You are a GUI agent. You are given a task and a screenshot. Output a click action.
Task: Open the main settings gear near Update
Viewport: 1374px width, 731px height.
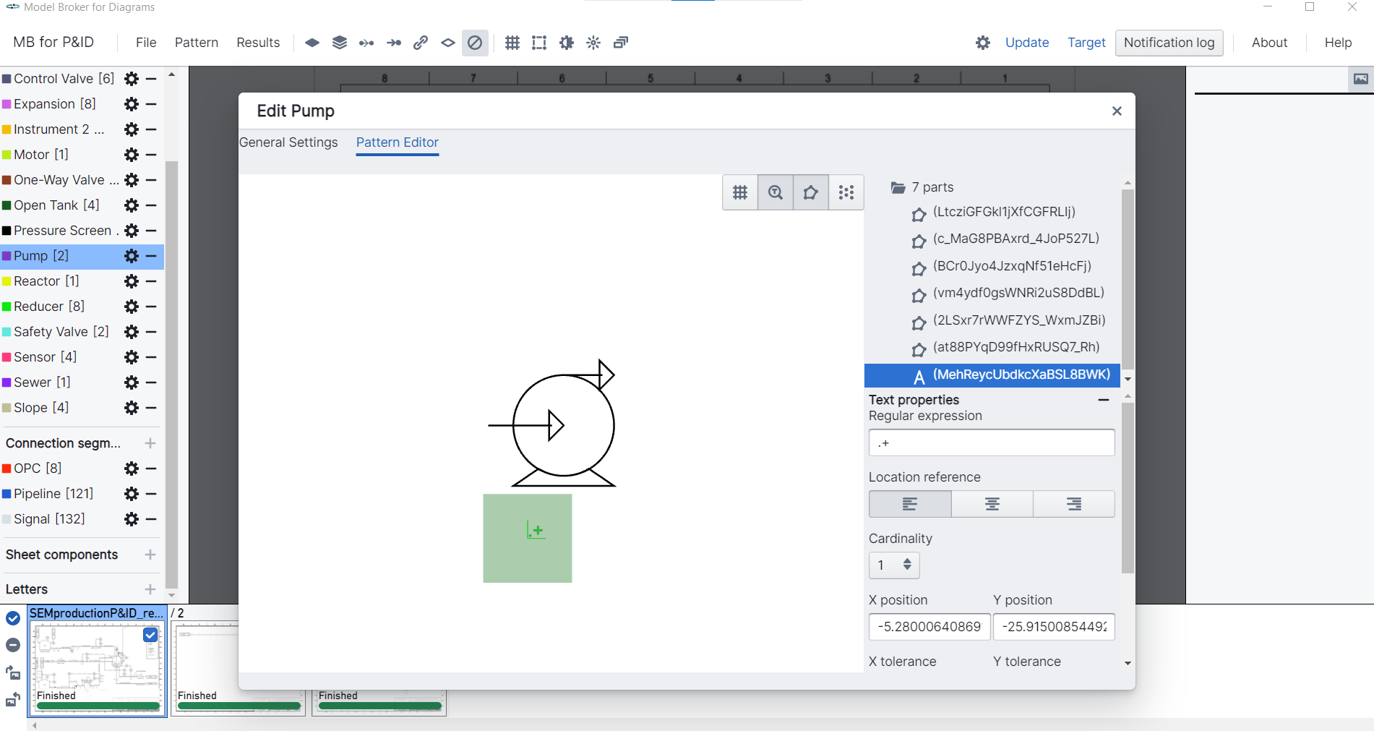tap(983, 43)
